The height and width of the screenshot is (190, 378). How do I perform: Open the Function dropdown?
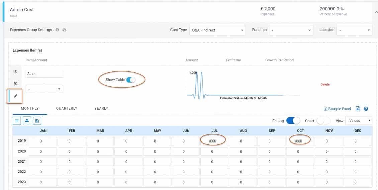[x=291, y=30]
